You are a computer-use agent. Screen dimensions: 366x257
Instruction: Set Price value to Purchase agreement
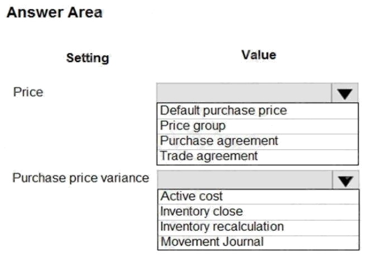[x=219, y=141]
